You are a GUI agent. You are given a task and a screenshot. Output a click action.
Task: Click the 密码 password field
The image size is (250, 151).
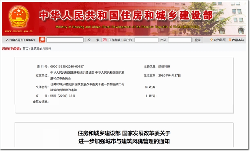179,40
